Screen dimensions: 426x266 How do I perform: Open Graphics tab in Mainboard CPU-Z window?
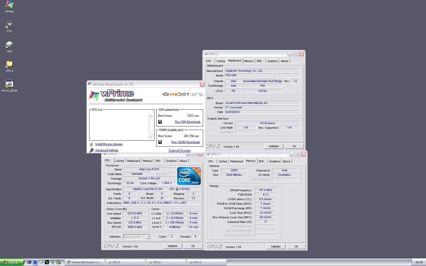272,61
